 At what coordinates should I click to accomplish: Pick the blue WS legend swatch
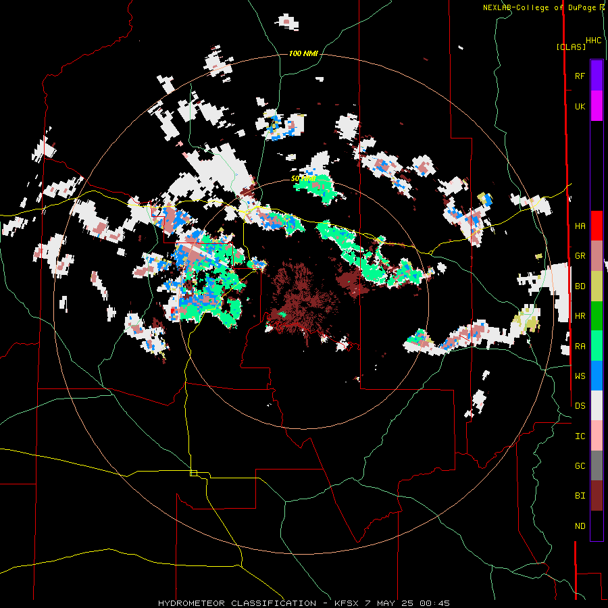pos(597,376)
